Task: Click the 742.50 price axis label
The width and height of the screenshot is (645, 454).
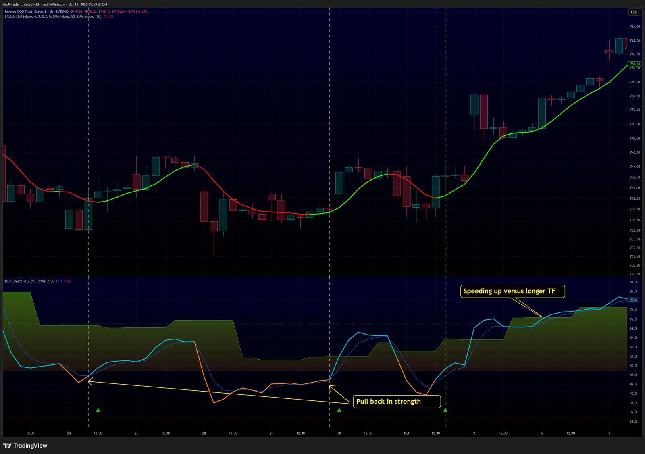Action: (635, 177)
